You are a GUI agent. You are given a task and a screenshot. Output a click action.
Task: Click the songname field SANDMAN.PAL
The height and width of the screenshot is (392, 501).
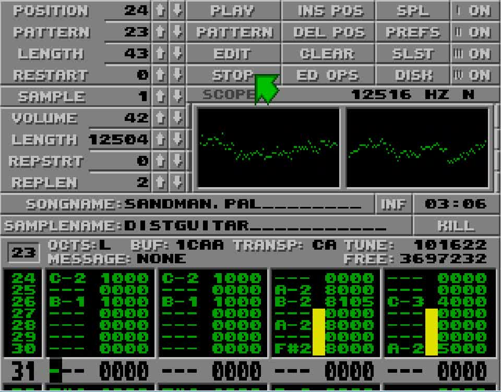tap(243, 204)
